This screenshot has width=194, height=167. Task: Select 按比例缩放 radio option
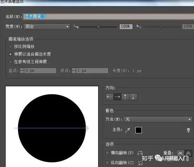[10, 47]
